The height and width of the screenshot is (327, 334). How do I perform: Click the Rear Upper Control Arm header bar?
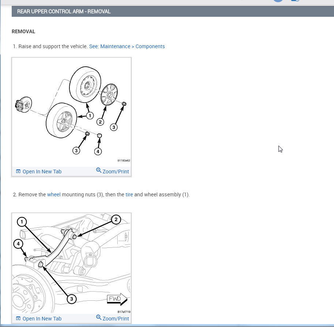[173, 11]
